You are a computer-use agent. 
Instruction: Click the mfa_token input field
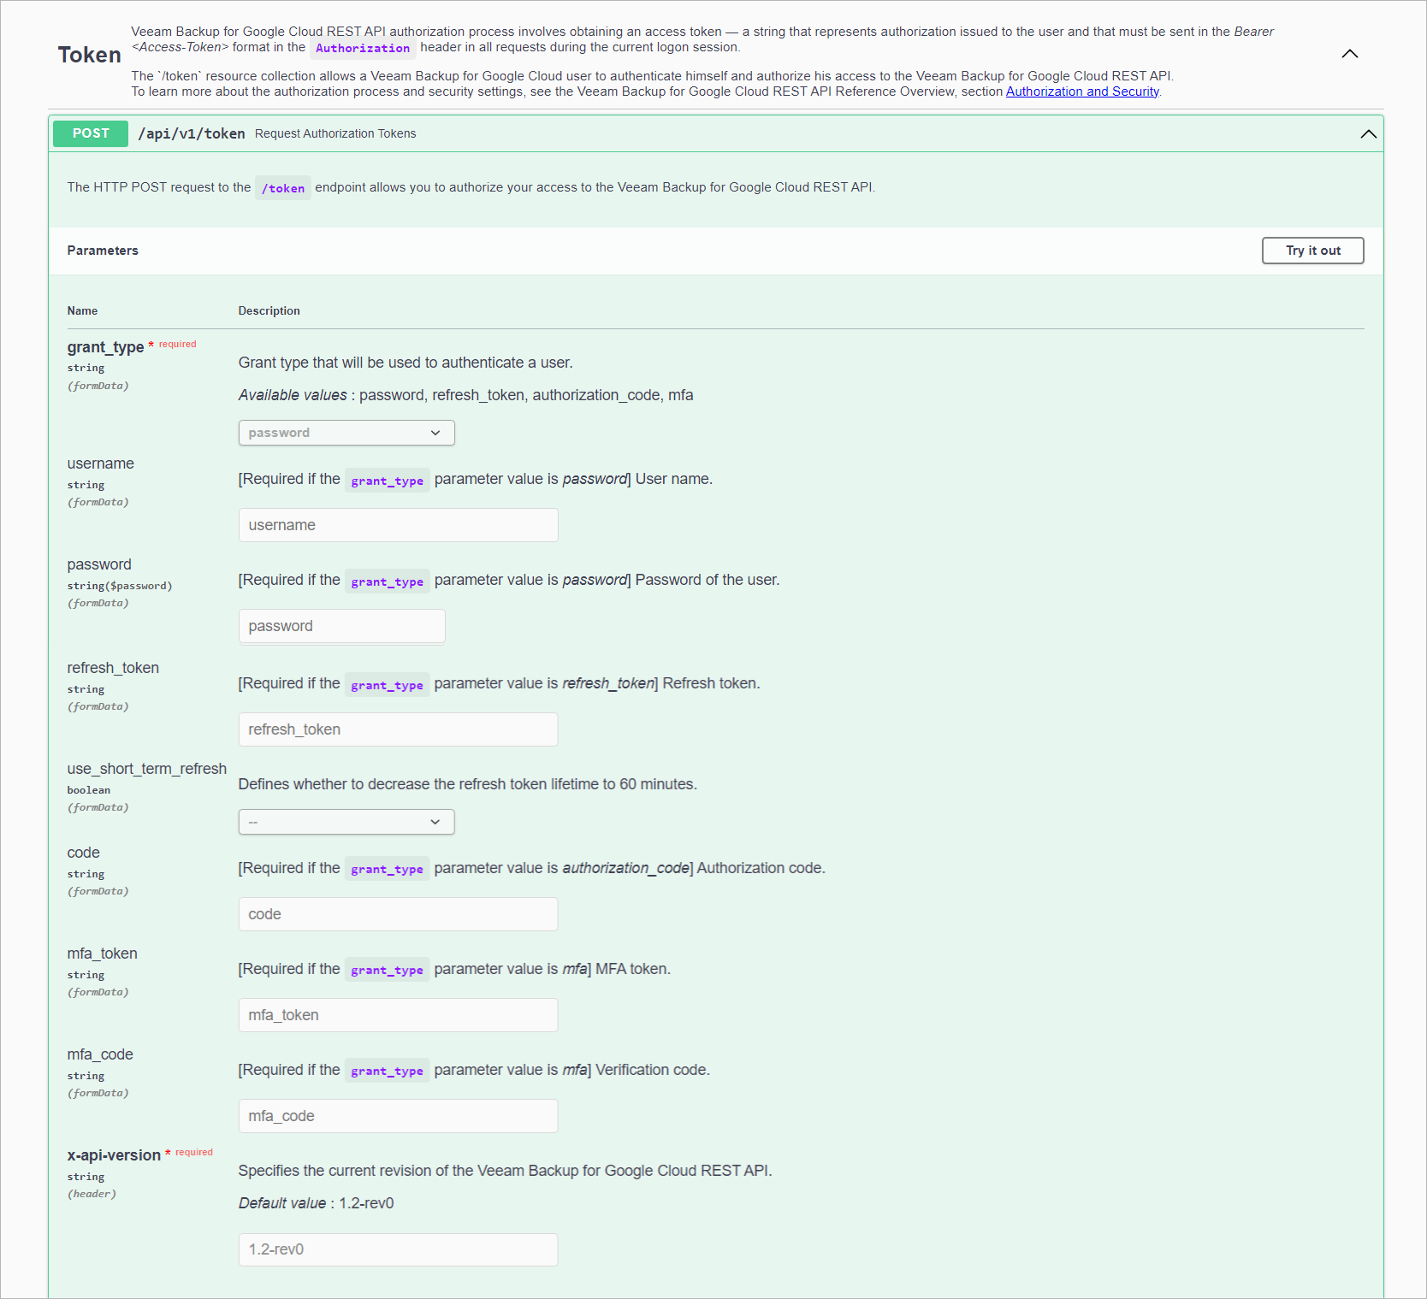(399, 1015)
